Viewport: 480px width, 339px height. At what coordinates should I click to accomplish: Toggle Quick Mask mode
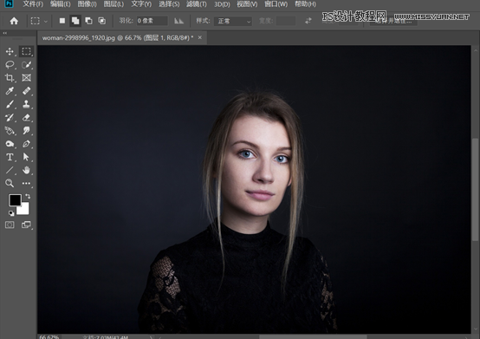10,225
